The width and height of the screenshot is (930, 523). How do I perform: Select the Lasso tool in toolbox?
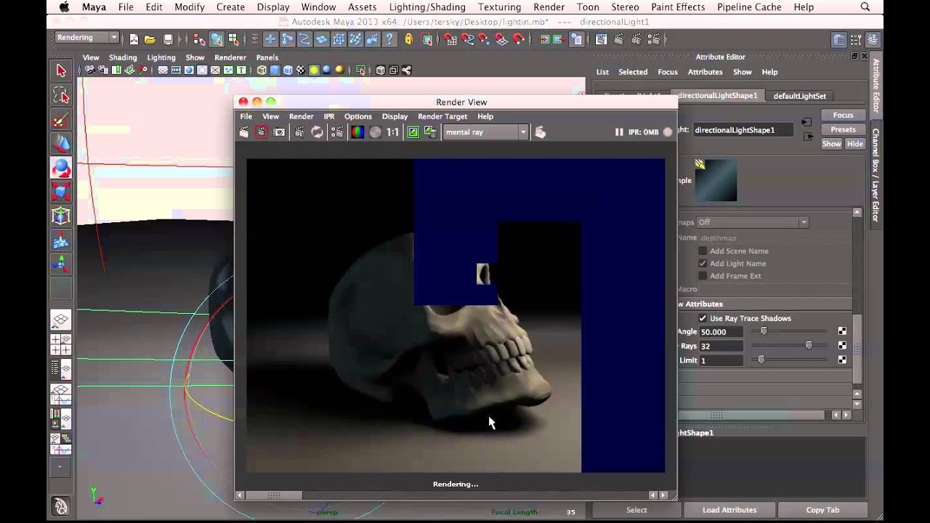[x=61, y=95]
